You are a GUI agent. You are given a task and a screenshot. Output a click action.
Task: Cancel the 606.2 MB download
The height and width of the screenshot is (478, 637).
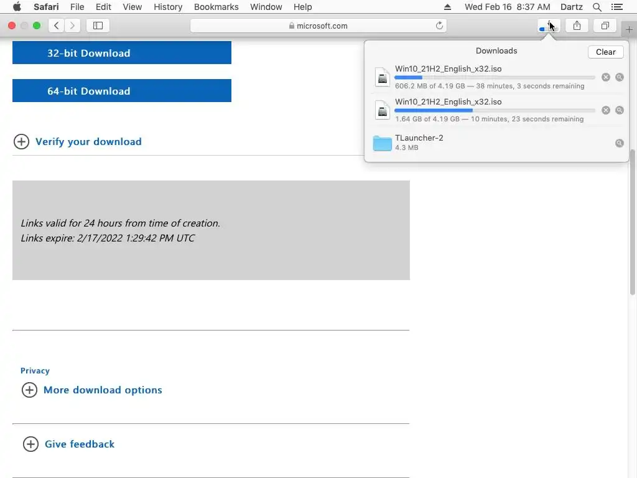(606, 77)
